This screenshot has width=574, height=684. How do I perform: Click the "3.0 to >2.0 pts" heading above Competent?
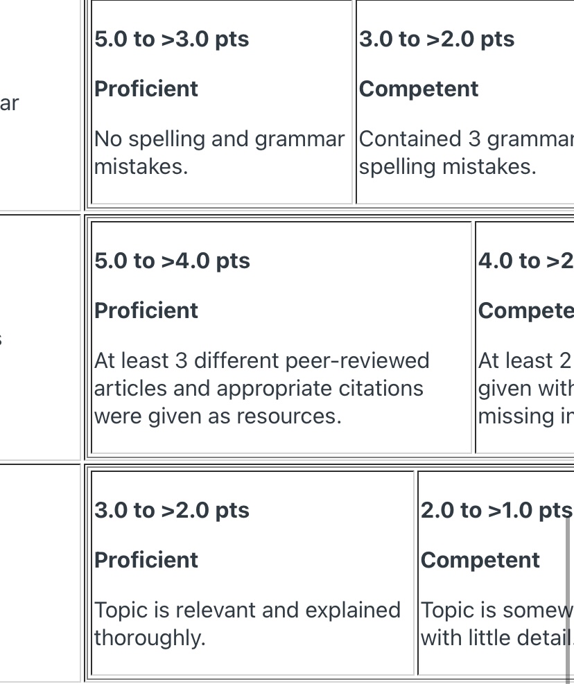437,39
